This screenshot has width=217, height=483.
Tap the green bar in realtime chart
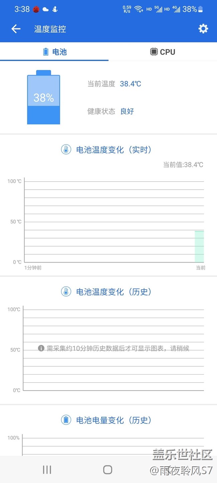tap(199, 247)
